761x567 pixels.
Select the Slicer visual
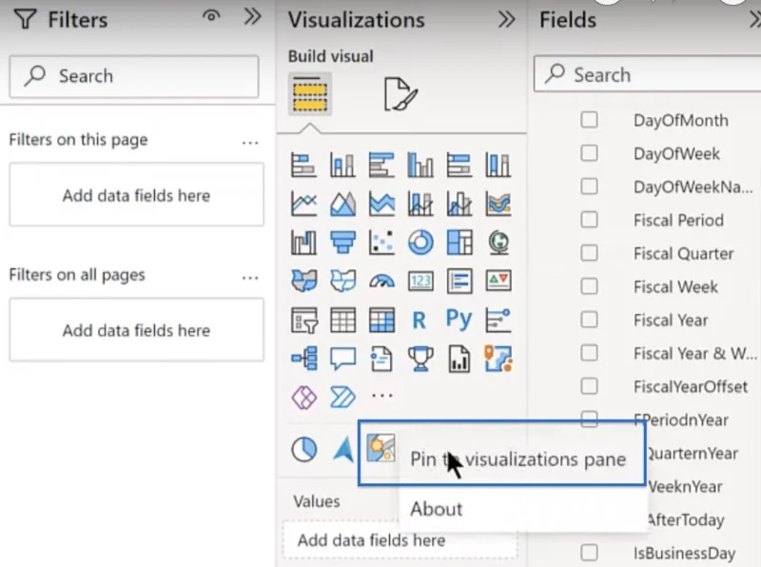pos(303,320)
